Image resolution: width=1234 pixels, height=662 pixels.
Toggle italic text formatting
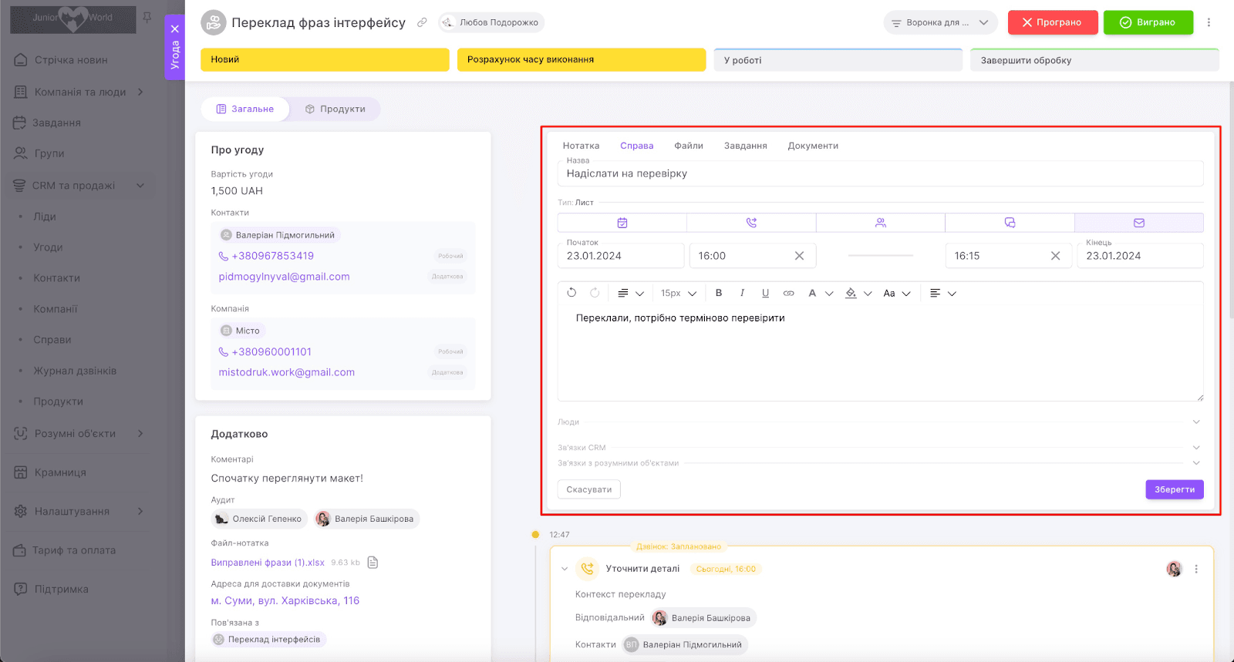tap(742, 293)
